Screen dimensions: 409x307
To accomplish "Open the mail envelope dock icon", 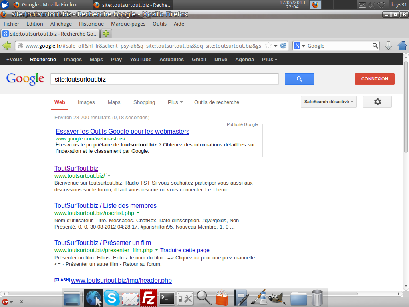I will coord(130,299).
